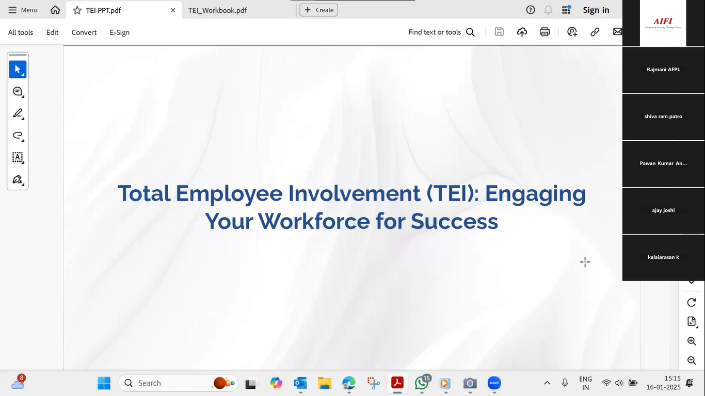This screenshot has width=705, height=396.
Task: Open the Windows Start menu
Action: point(104,383)
